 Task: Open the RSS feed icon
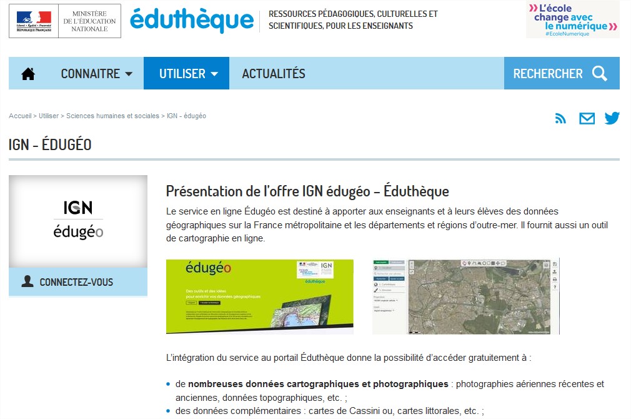560,118
